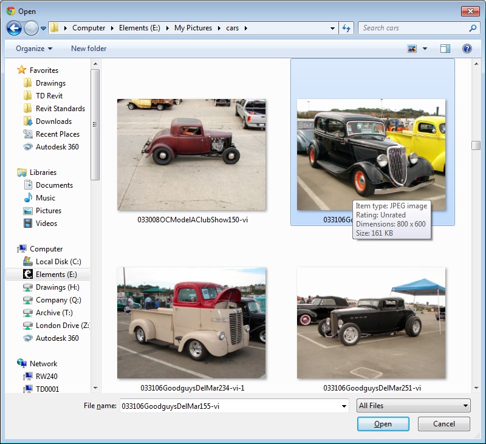Click the refresh button beside address bar
The width and height of the screenshot is (486, 444).
[x=346, y=28]
